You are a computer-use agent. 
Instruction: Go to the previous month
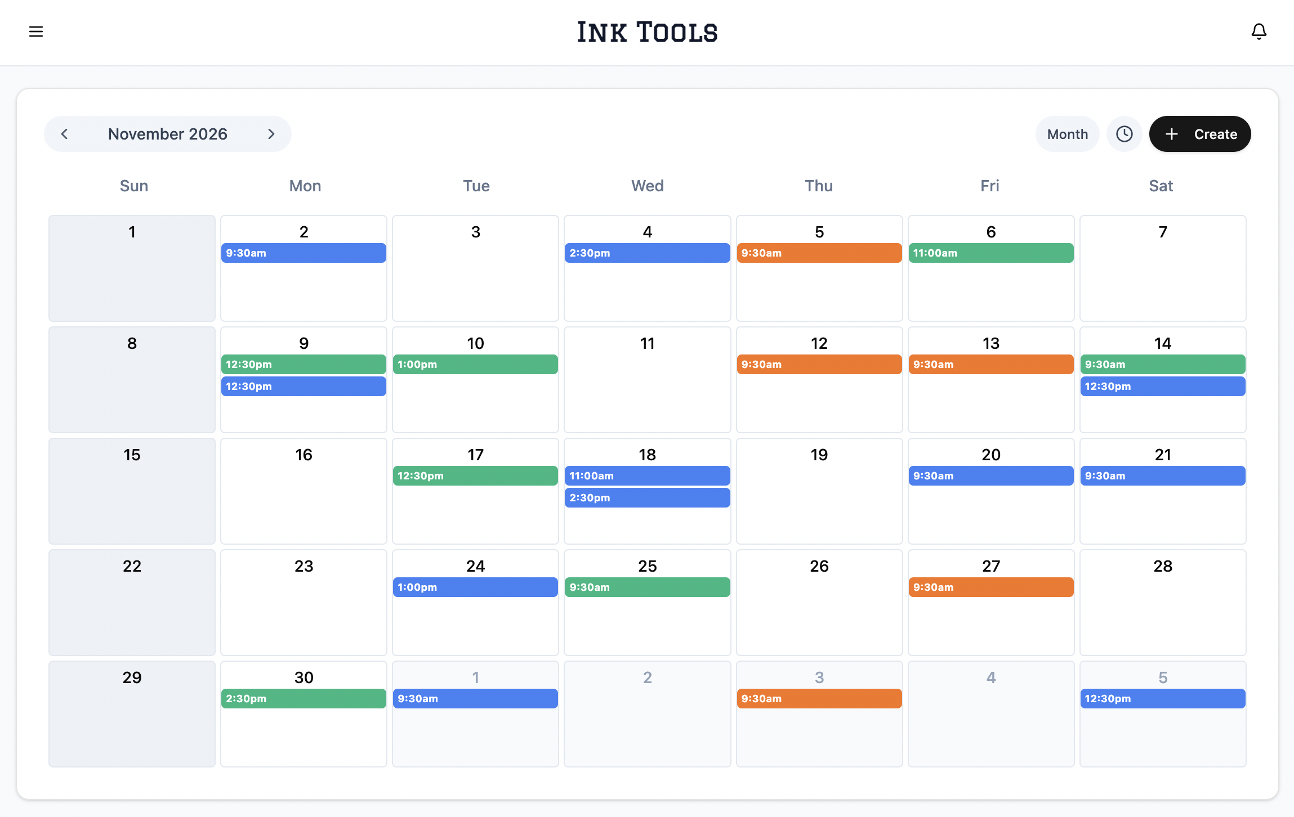point(65,134)
